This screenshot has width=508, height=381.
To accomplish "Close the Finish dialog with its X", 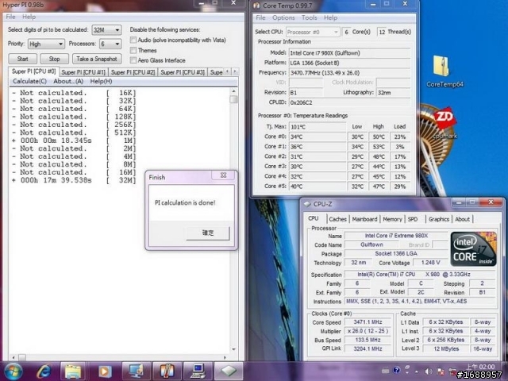I will pyautogui.click(x=224, y=175).
